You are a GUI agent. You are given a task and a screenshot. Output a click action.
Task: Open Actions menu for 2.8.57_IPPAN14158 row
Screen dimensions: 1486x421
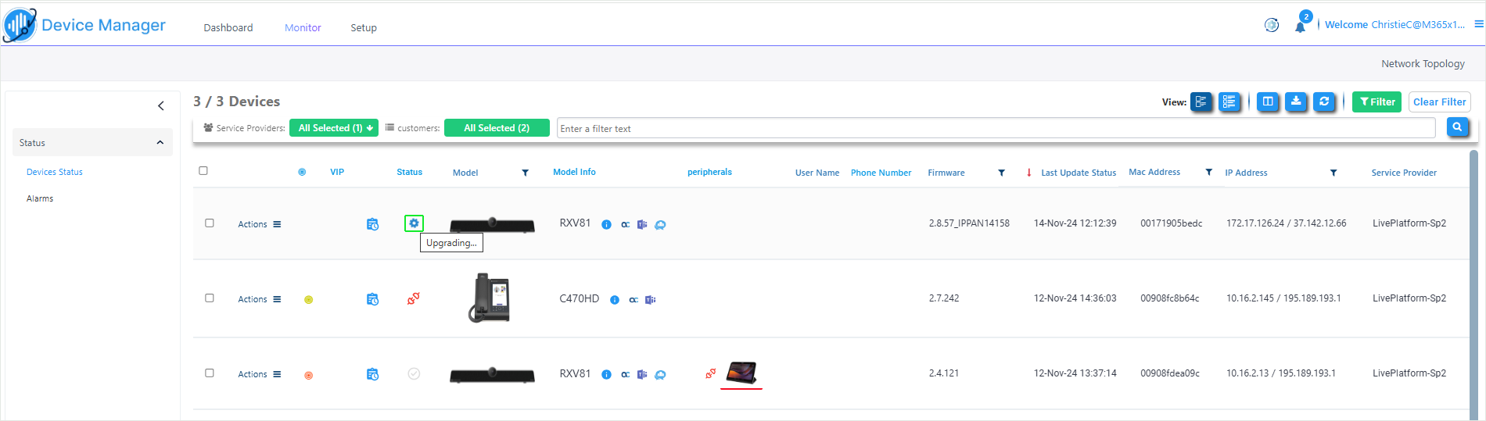tap(260, 224)
